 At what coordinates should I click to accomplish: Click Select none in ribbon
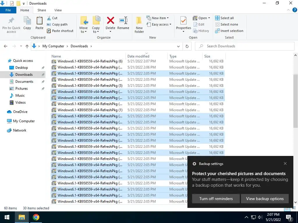[x=226, y=24]
